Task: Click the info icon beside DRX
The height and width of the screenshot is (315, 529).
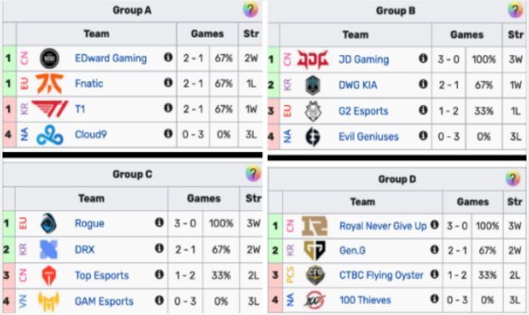Action: [x=159, y=248]
